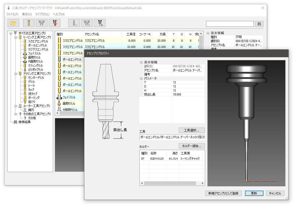Open 検索結果 node in the tree
The image size is (294, 205).
click(24, 122)
